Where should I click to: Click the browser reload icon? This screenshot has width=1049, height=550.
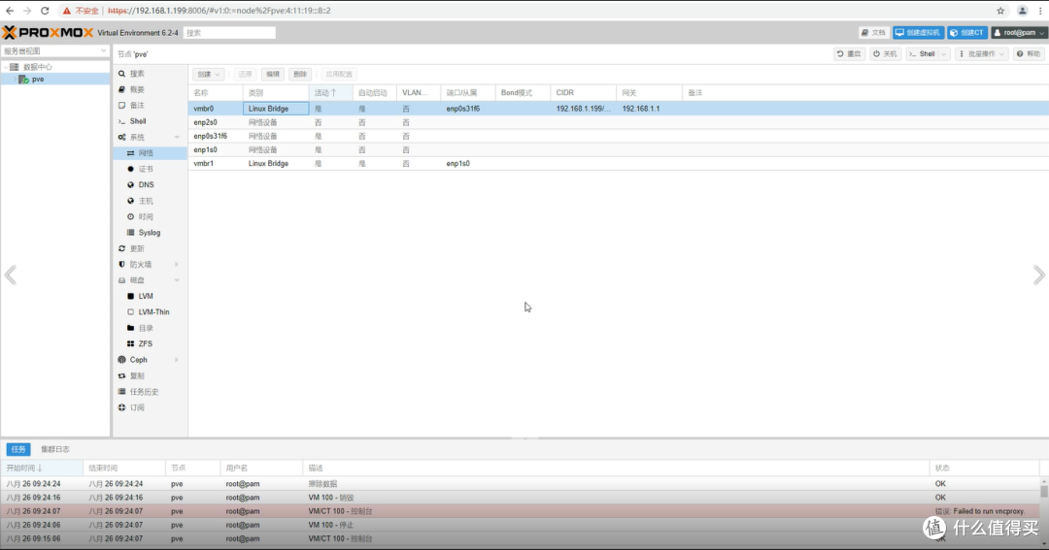click(x=45, y=11)
